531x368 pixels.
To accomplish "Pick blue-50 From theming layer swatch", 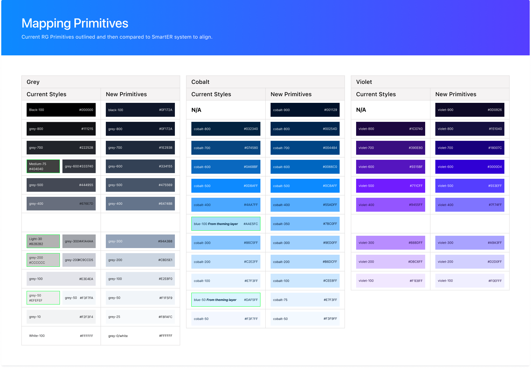I will [226, 300].
